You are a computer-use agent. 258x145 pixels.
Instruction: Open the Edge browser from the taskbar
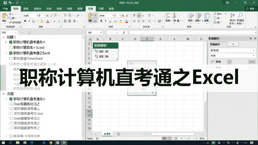[31, 143]
